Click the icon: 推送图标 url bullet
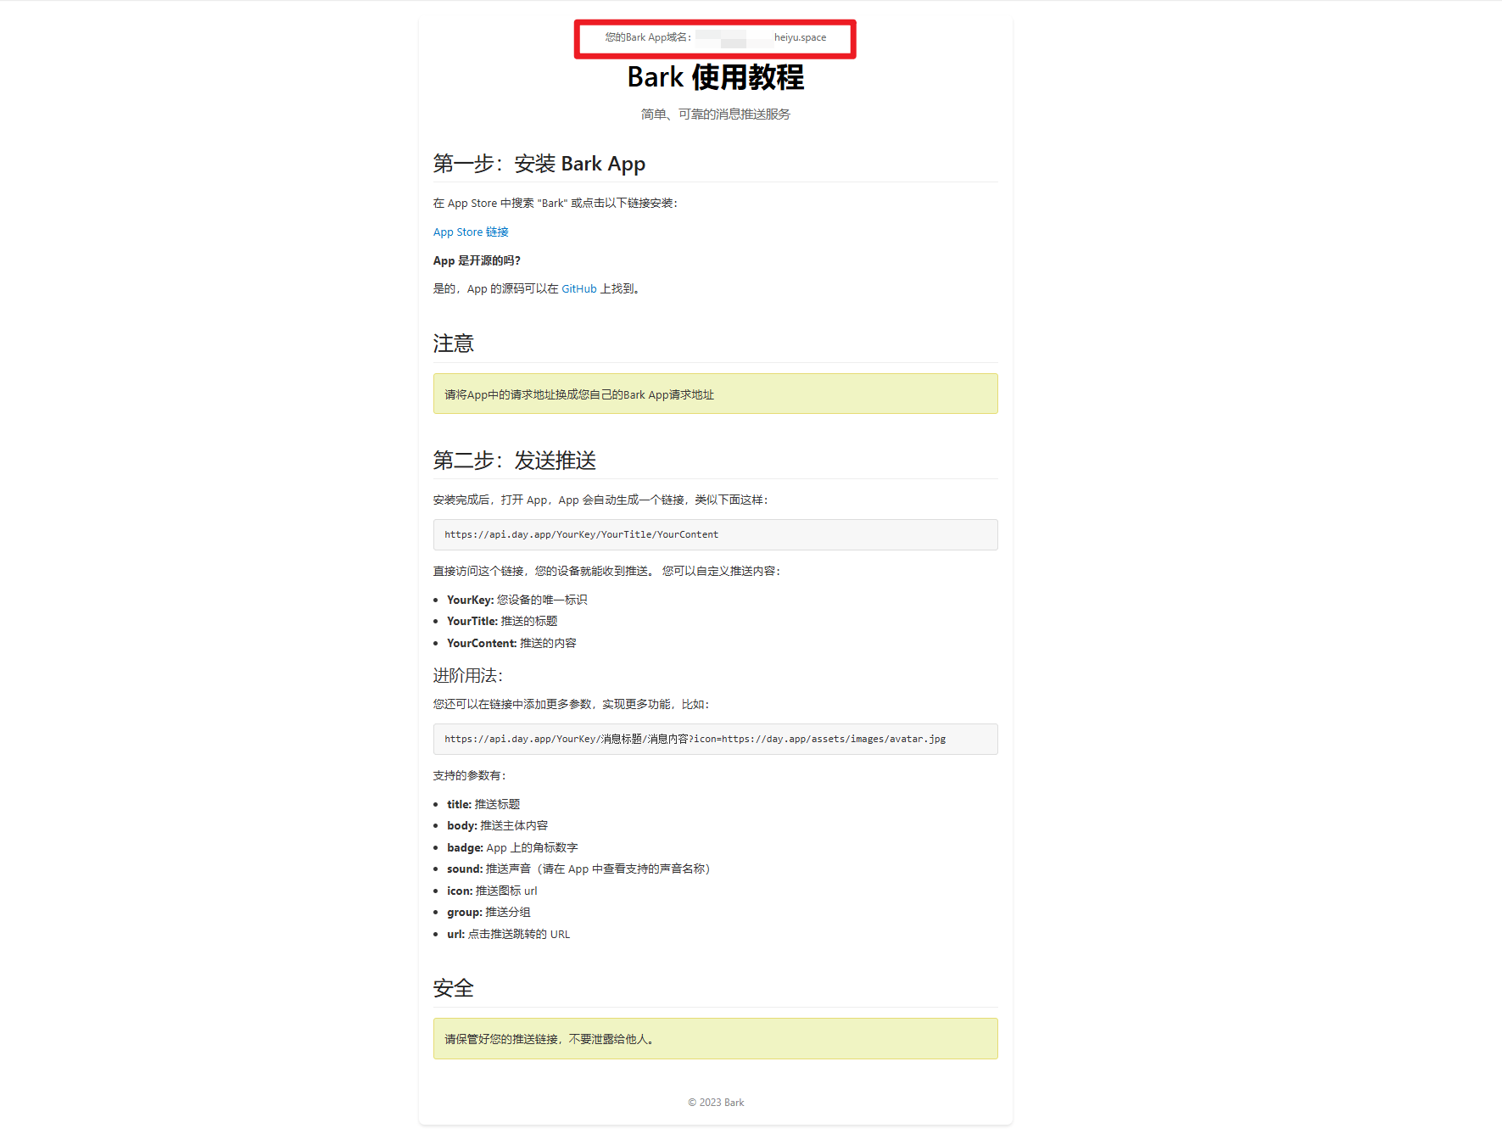 pyautogui.click(x=492, y=891)
